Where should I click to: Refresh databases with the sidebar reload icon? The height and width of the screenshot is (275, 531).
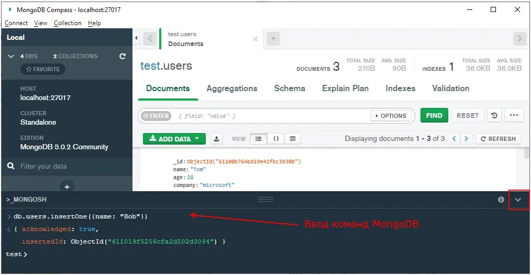[x=123, y=56]
